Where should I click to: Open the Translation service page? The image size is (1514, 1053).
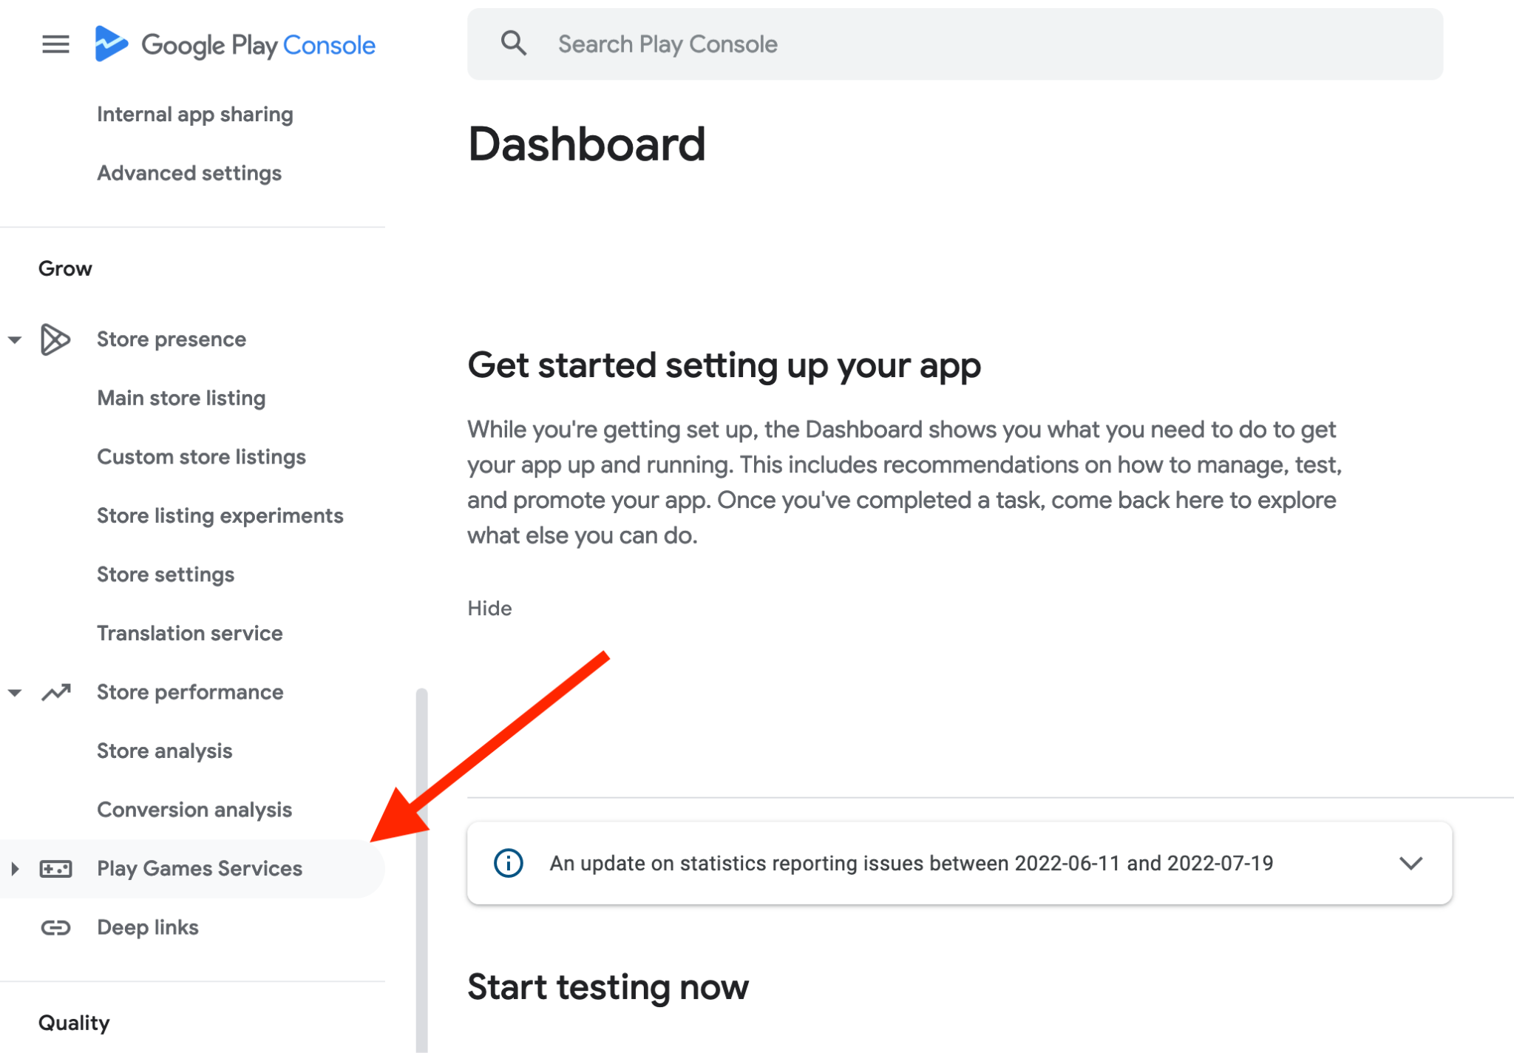(x=189, y=633)
